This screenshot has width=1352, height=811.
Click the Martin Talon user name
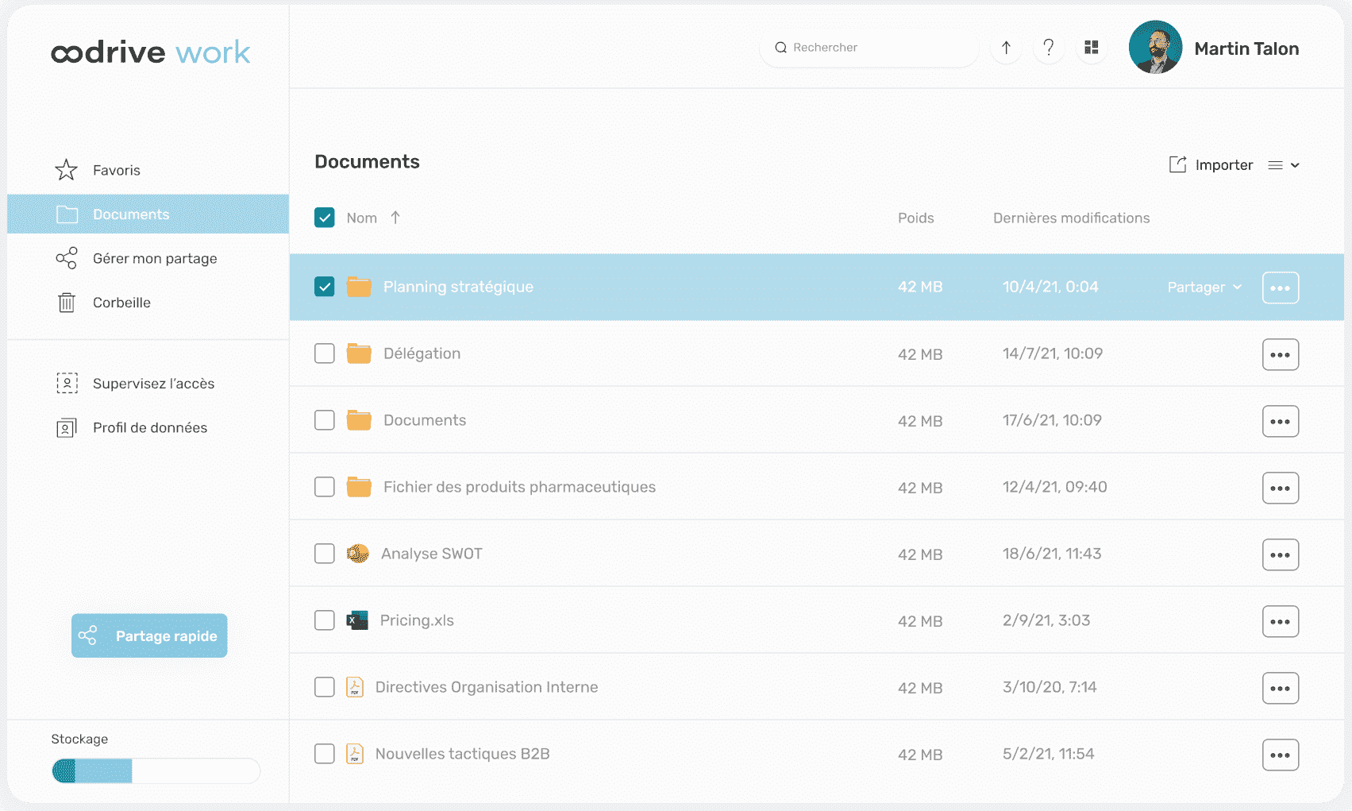1246,48
